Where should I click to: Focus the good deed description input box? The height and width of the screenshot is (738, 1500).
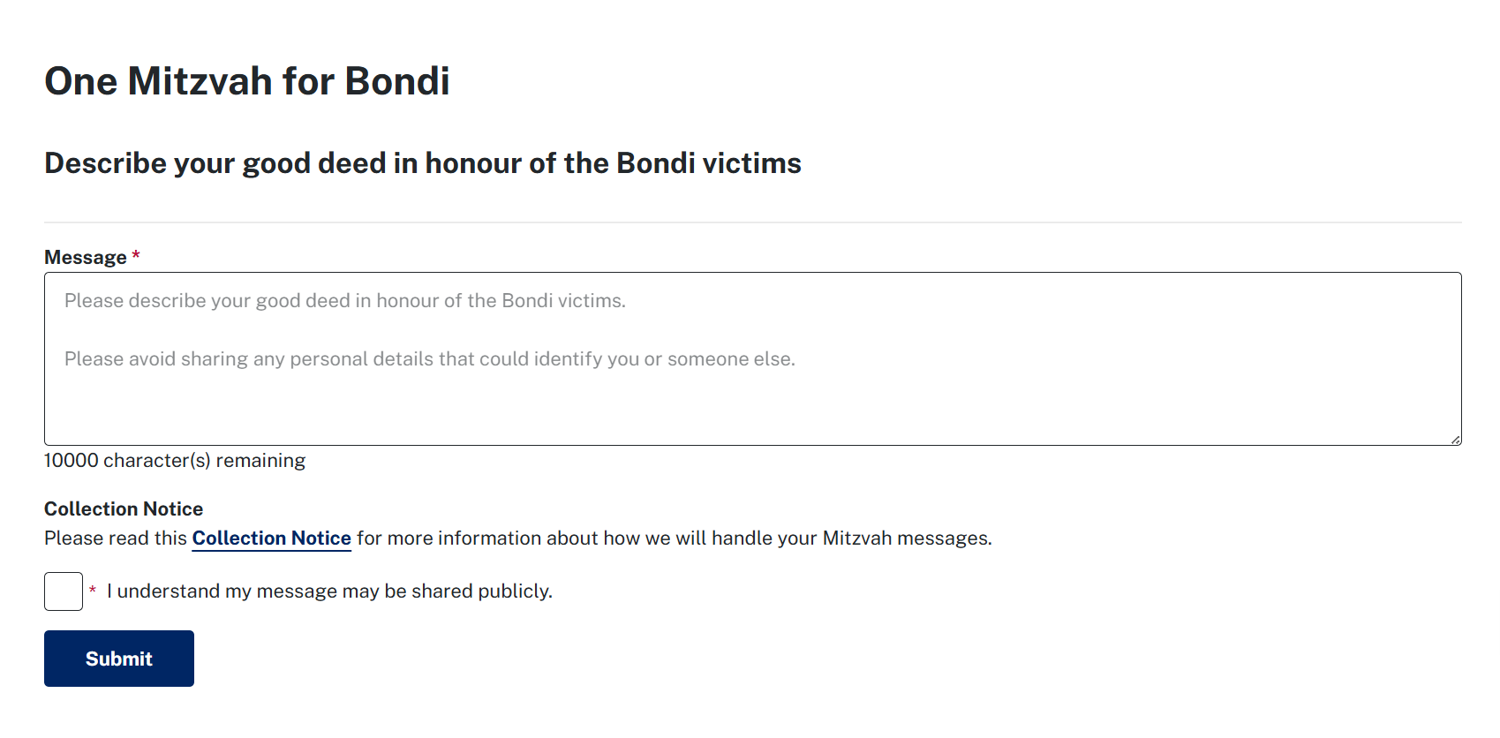pos(618,358)
